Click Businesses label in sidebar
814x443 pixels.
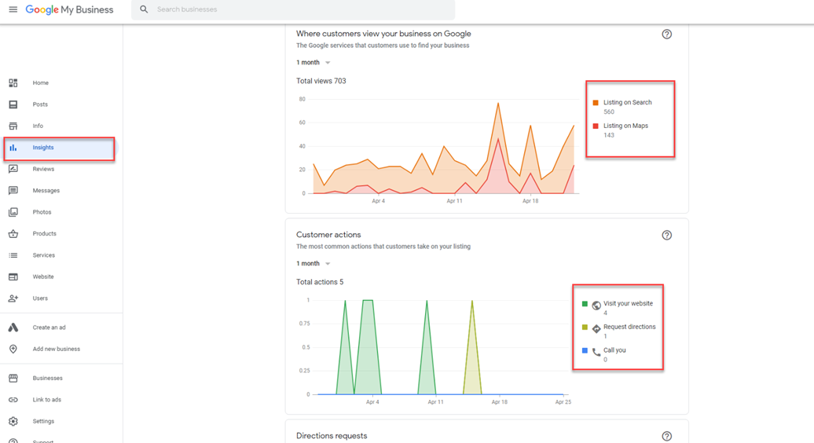[47, 378]
